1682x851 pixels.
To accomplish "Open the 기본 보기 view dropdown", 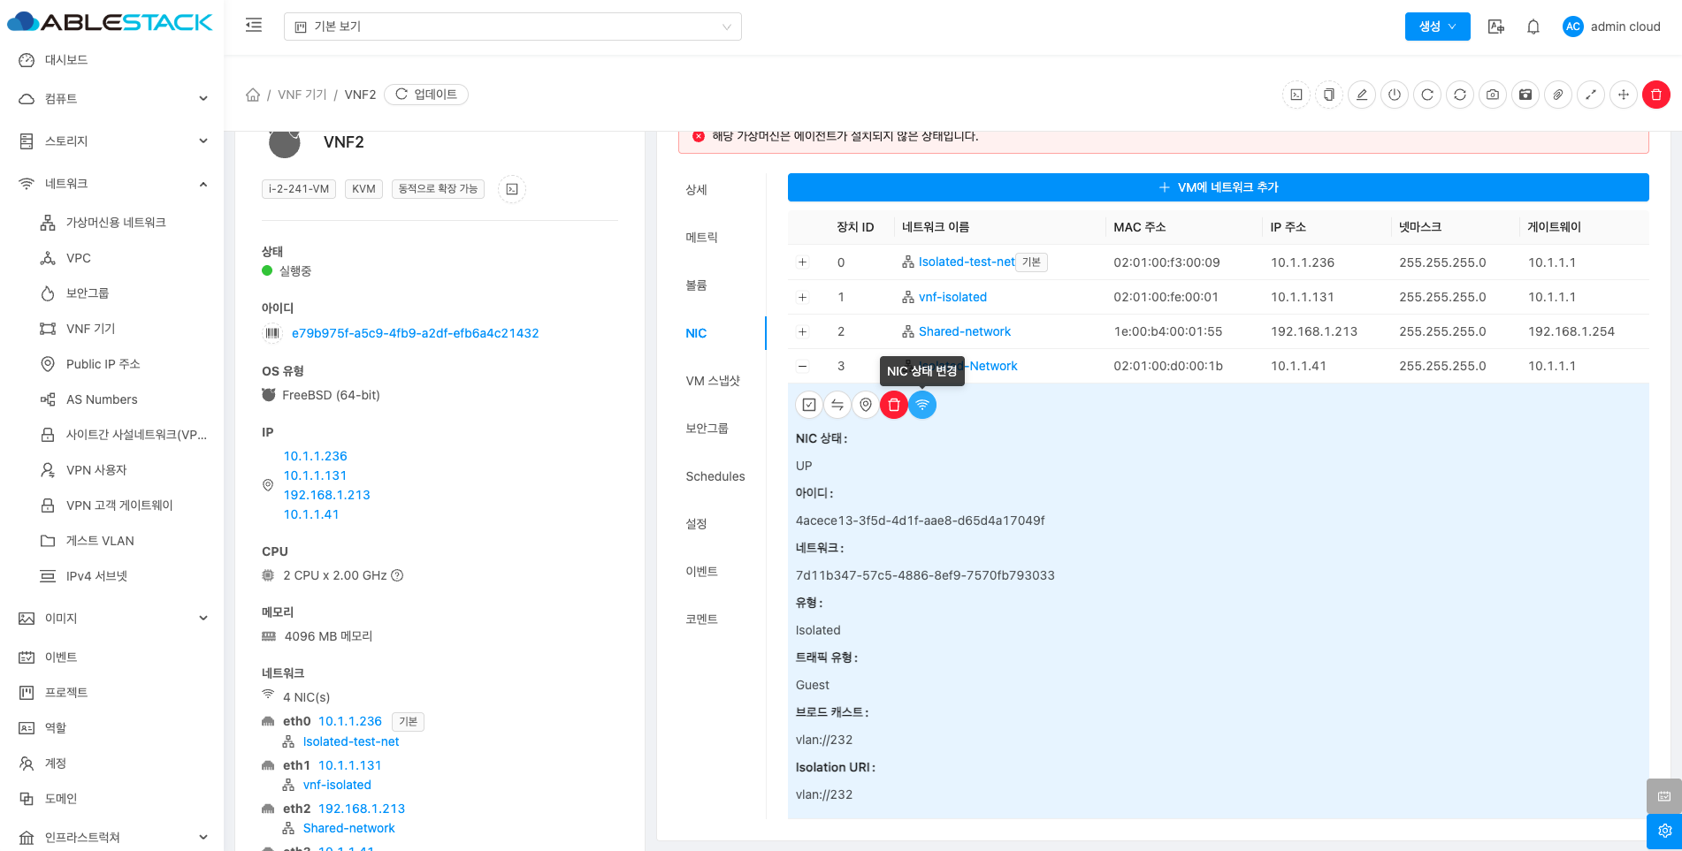I will point(512,27).
